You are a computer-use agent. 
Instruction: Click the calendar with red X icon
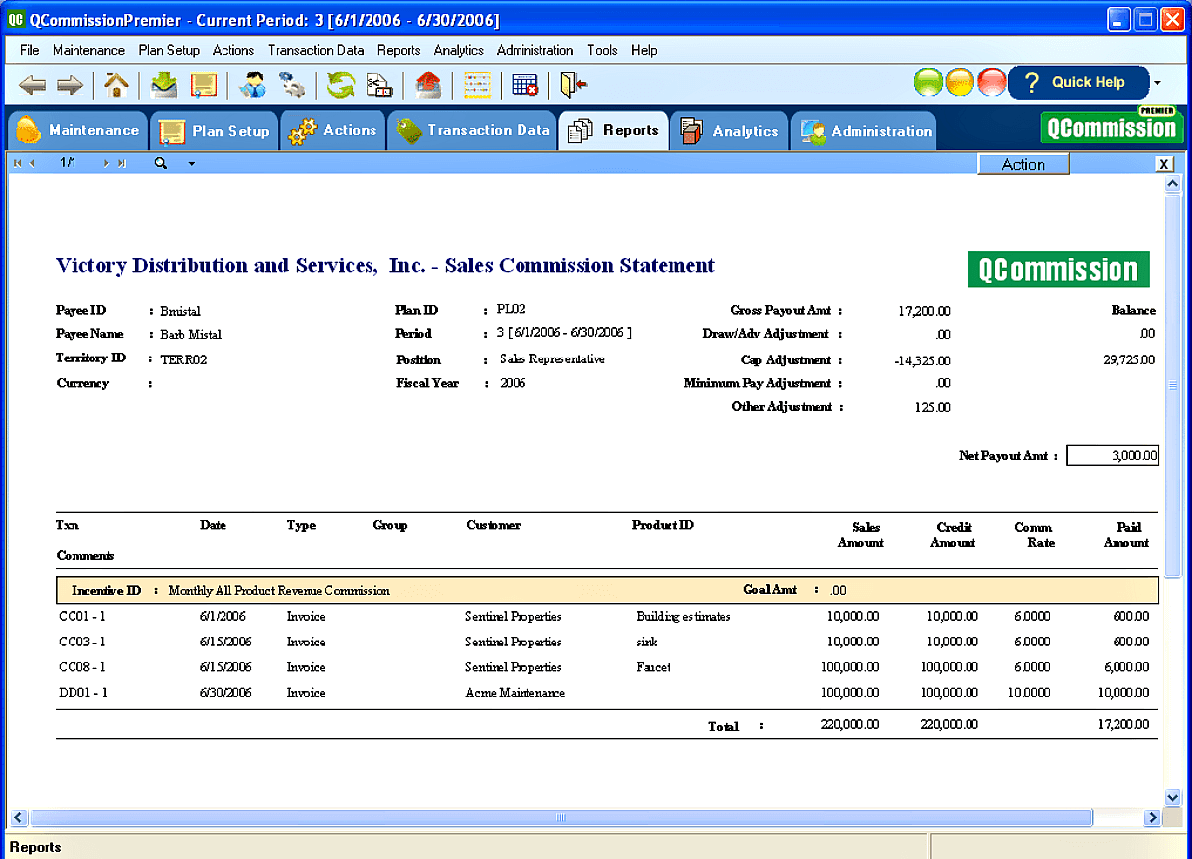point(525,85)
